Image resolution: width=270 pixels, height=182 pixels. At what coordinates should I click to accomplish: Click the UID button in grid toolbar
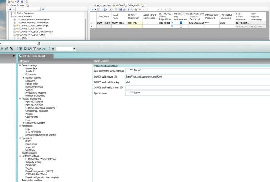[x=110, y=9]
